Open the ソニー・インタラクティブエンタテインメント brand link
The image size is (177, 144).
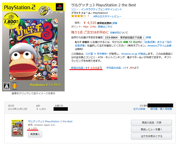coord(96,9)
